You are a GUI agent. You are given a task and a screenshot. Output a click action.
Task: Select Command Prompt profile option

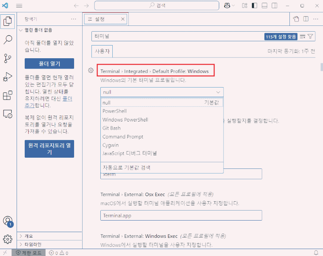162,136
